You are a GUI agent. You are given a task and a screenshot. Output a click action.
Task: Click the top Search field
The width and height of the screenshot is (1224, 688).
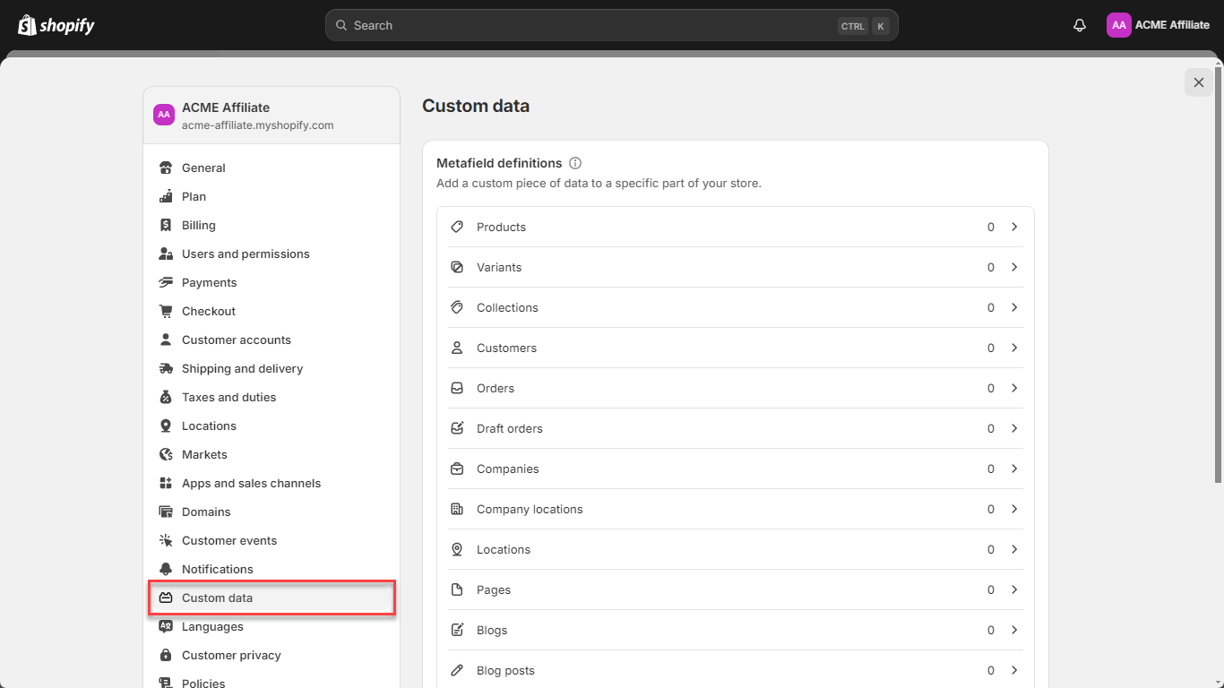point(612,25)
